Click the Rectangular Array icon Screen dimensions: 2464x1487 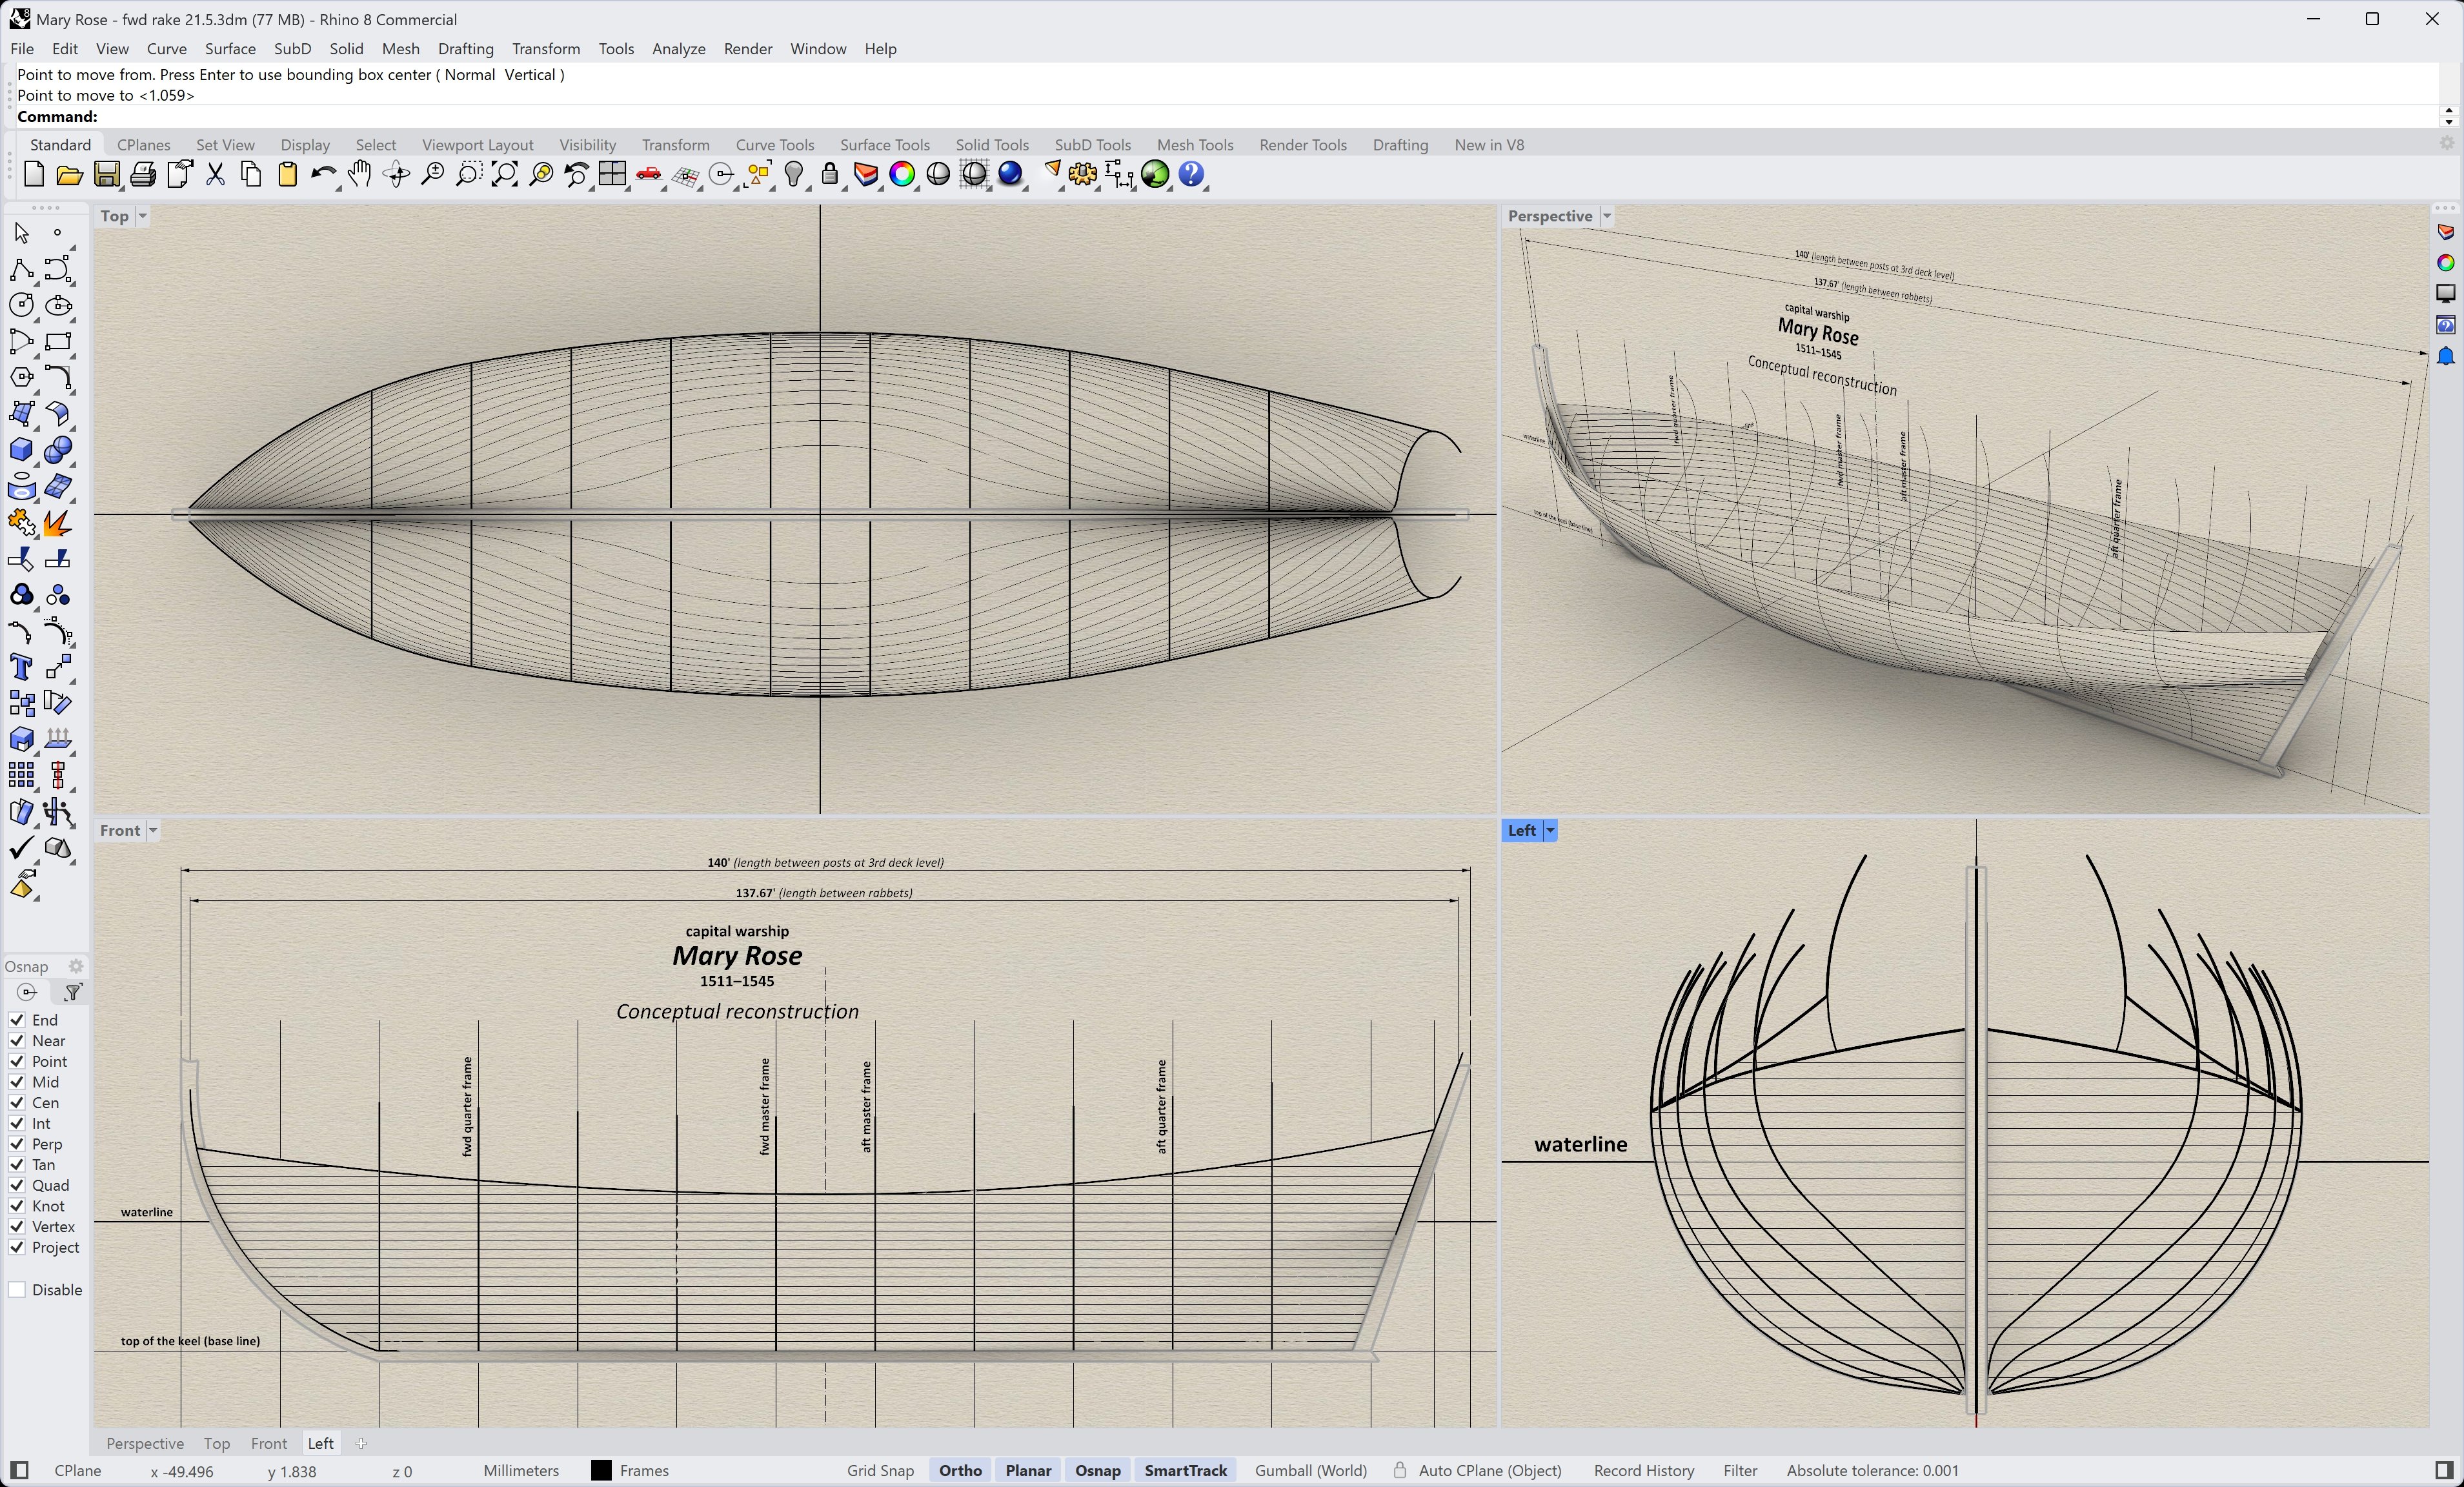[22, 776]
